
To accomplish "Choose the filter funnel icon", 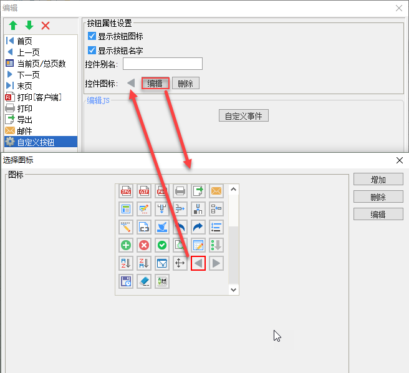I will click(x=162, y=263).
